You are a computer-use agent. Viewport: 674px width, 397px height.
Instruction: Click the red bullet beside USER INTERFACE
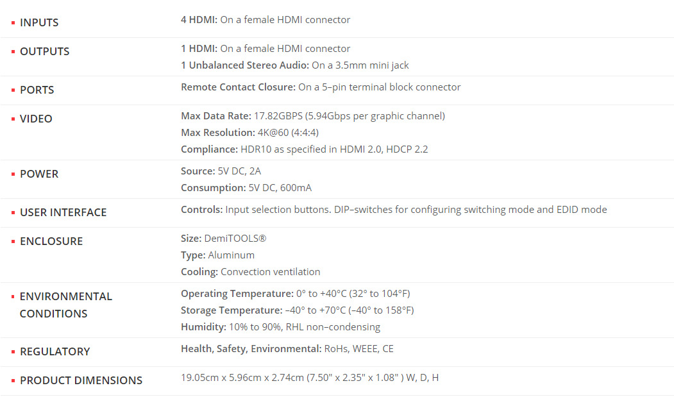(13, 212)
